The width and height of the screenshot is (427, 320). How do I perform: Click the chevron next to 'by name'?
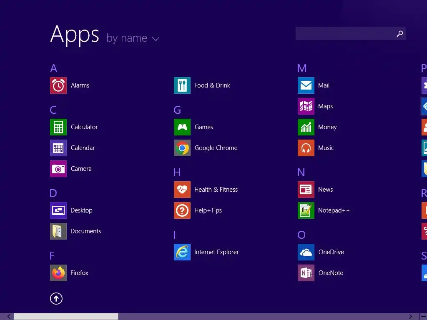[156, 39]
